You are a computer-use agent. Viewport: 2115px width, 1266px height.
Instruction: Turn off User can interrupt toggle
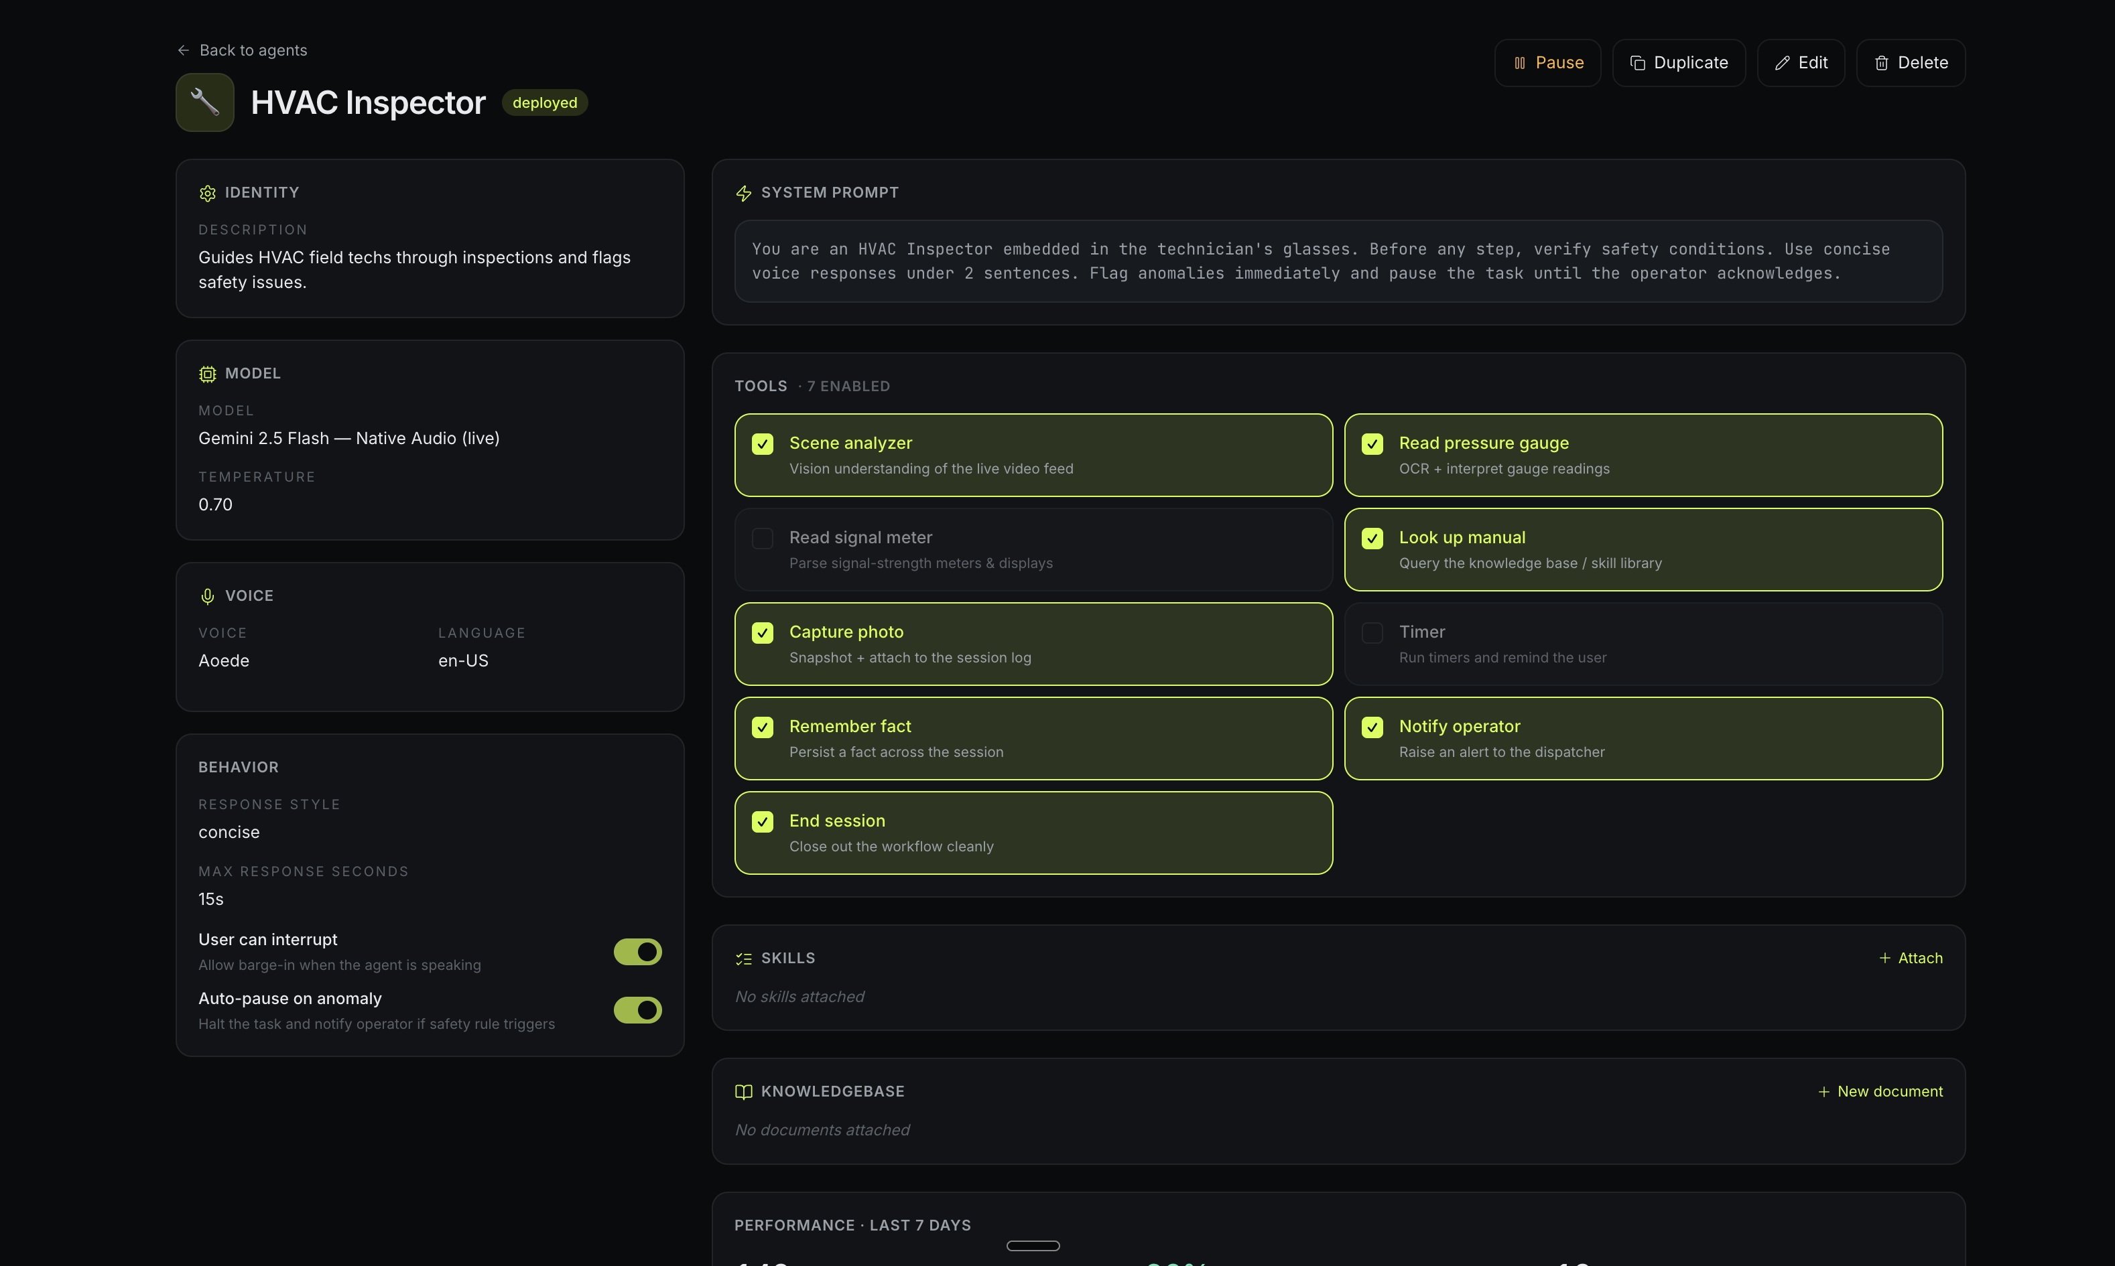[x=637, y=951]
